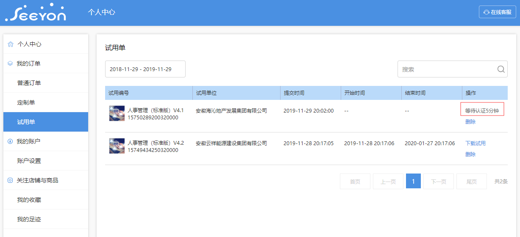Click submit time 2019-11-28 20:17:05
This screenshot has height=237, width=520.
tap(309, 143)
